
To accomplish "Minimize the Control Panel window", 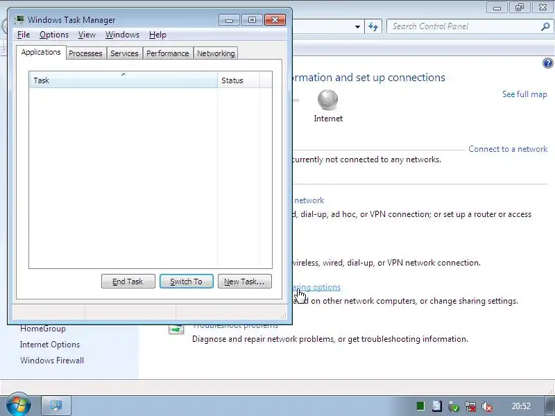I will (x=497, y=7).
